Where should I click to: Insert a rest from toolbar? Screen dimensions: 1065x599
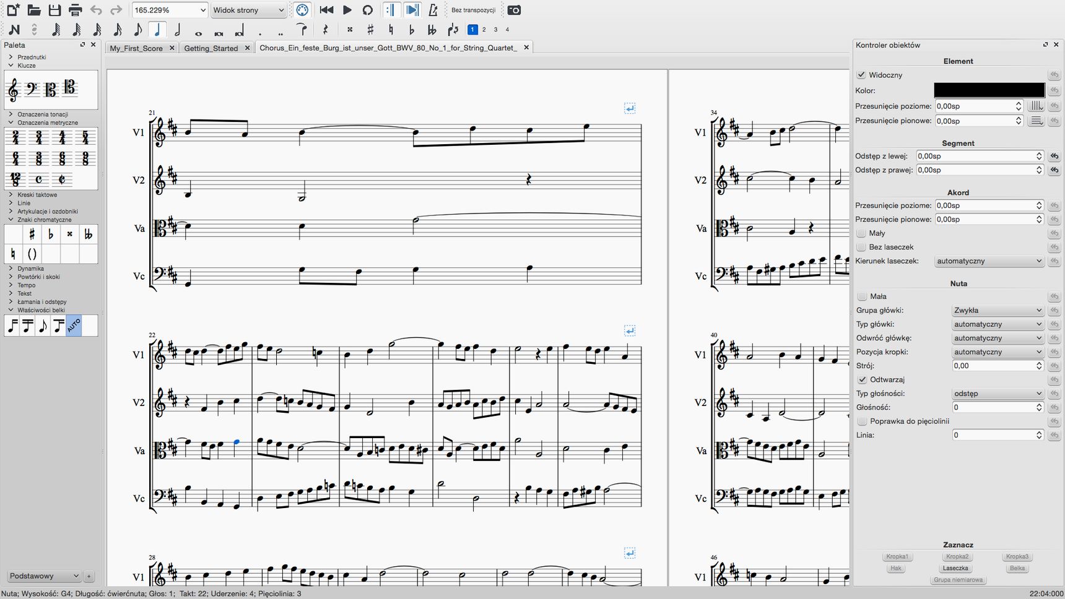click(x=326, y=29)
